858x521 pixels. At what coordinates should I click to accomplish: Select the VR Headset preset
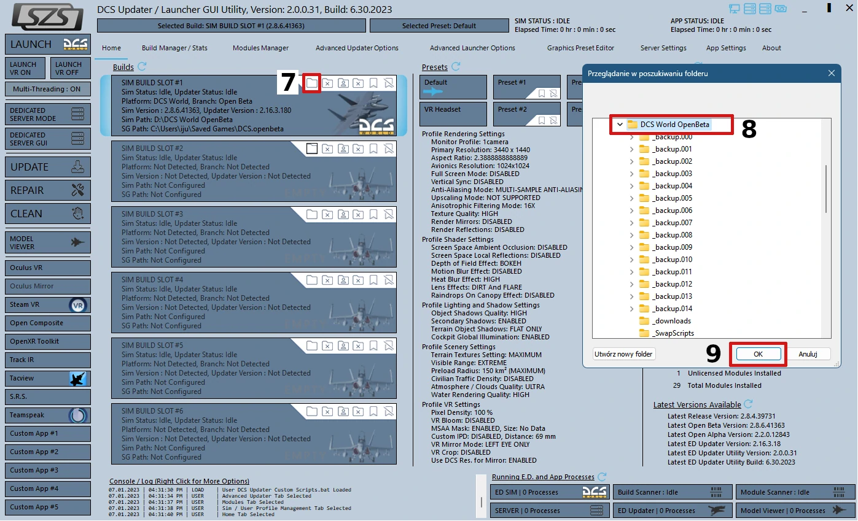pos(453,114)
